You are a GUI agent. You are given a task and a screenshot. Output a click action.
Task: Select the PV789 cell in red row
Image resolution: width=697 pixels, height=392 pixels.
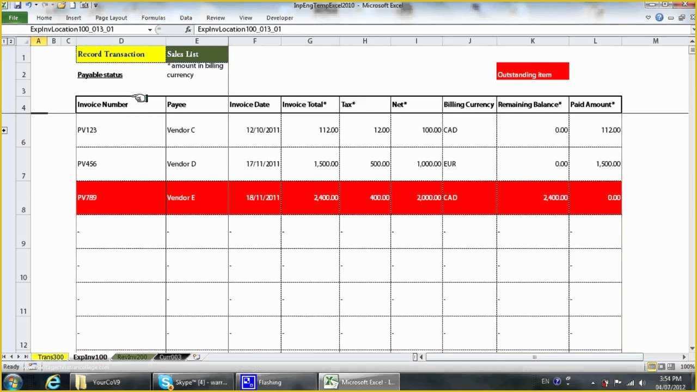(x=121, y=198)
